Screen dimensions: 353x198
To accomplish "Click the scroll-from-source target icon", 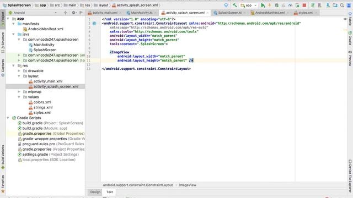I will click(x=66, y=13).
